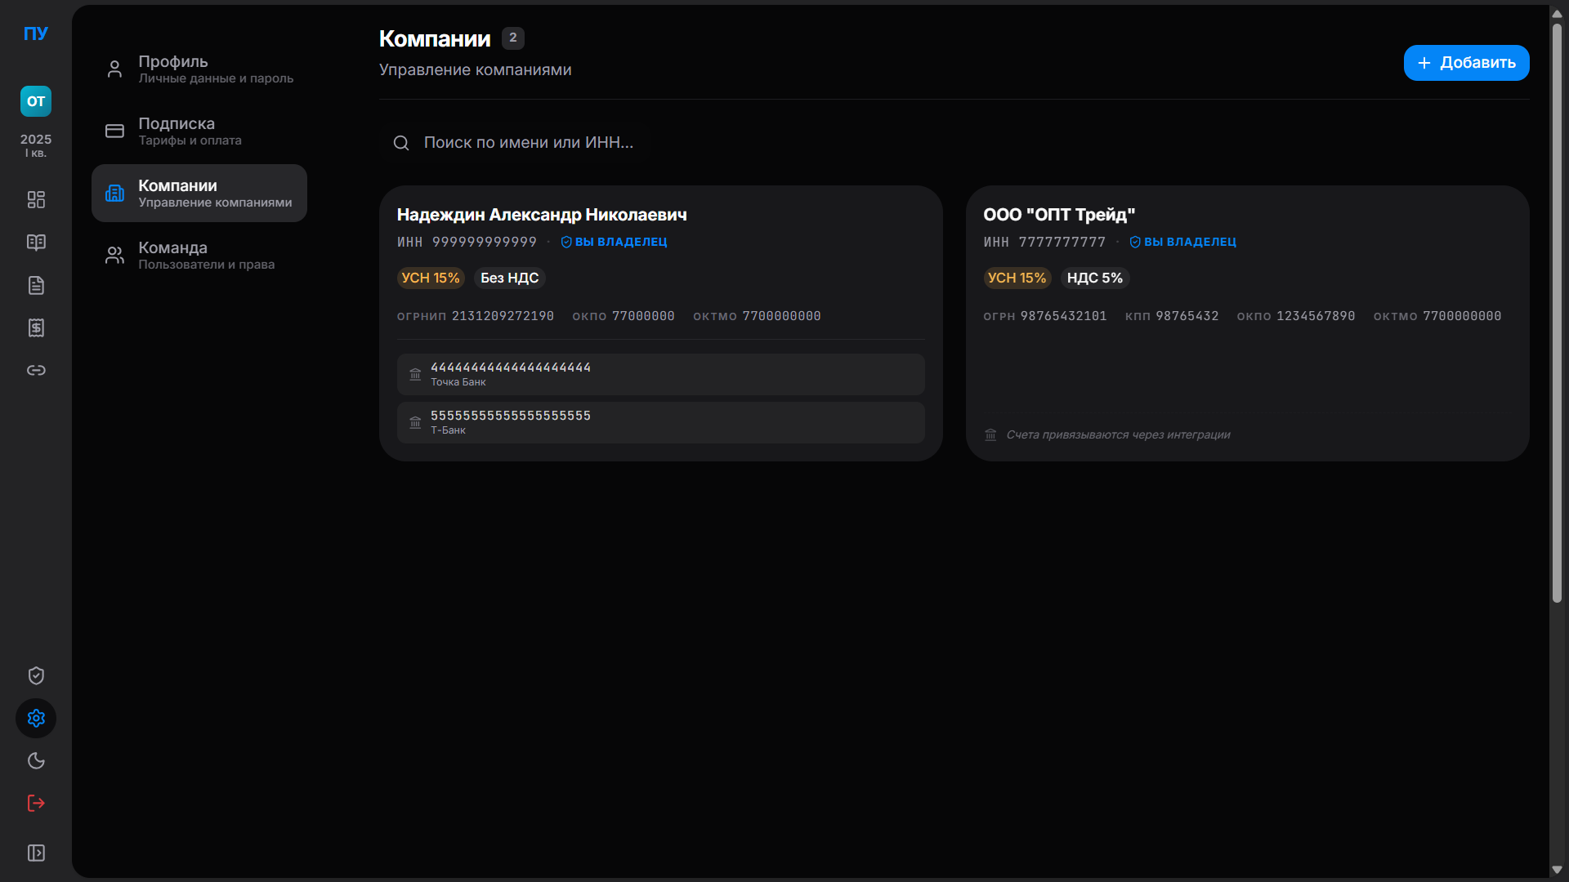Click the receipt dollar icon in sidebar
Viewport: 1569px width, 882px height.
[x=36, y=327]
